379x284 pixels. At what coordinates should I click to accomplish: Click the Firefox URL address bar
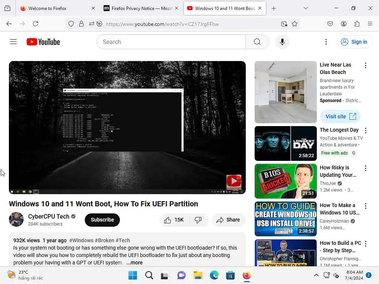(x=182, y=24)
